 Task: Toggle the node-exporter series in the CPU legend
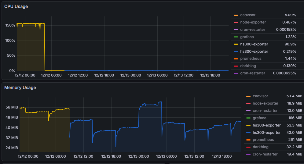(253, 22)
